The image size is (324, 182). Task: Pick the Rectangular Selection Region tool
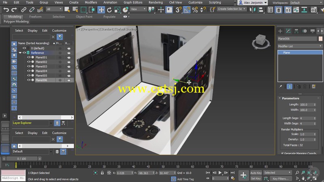pos(83,9)
